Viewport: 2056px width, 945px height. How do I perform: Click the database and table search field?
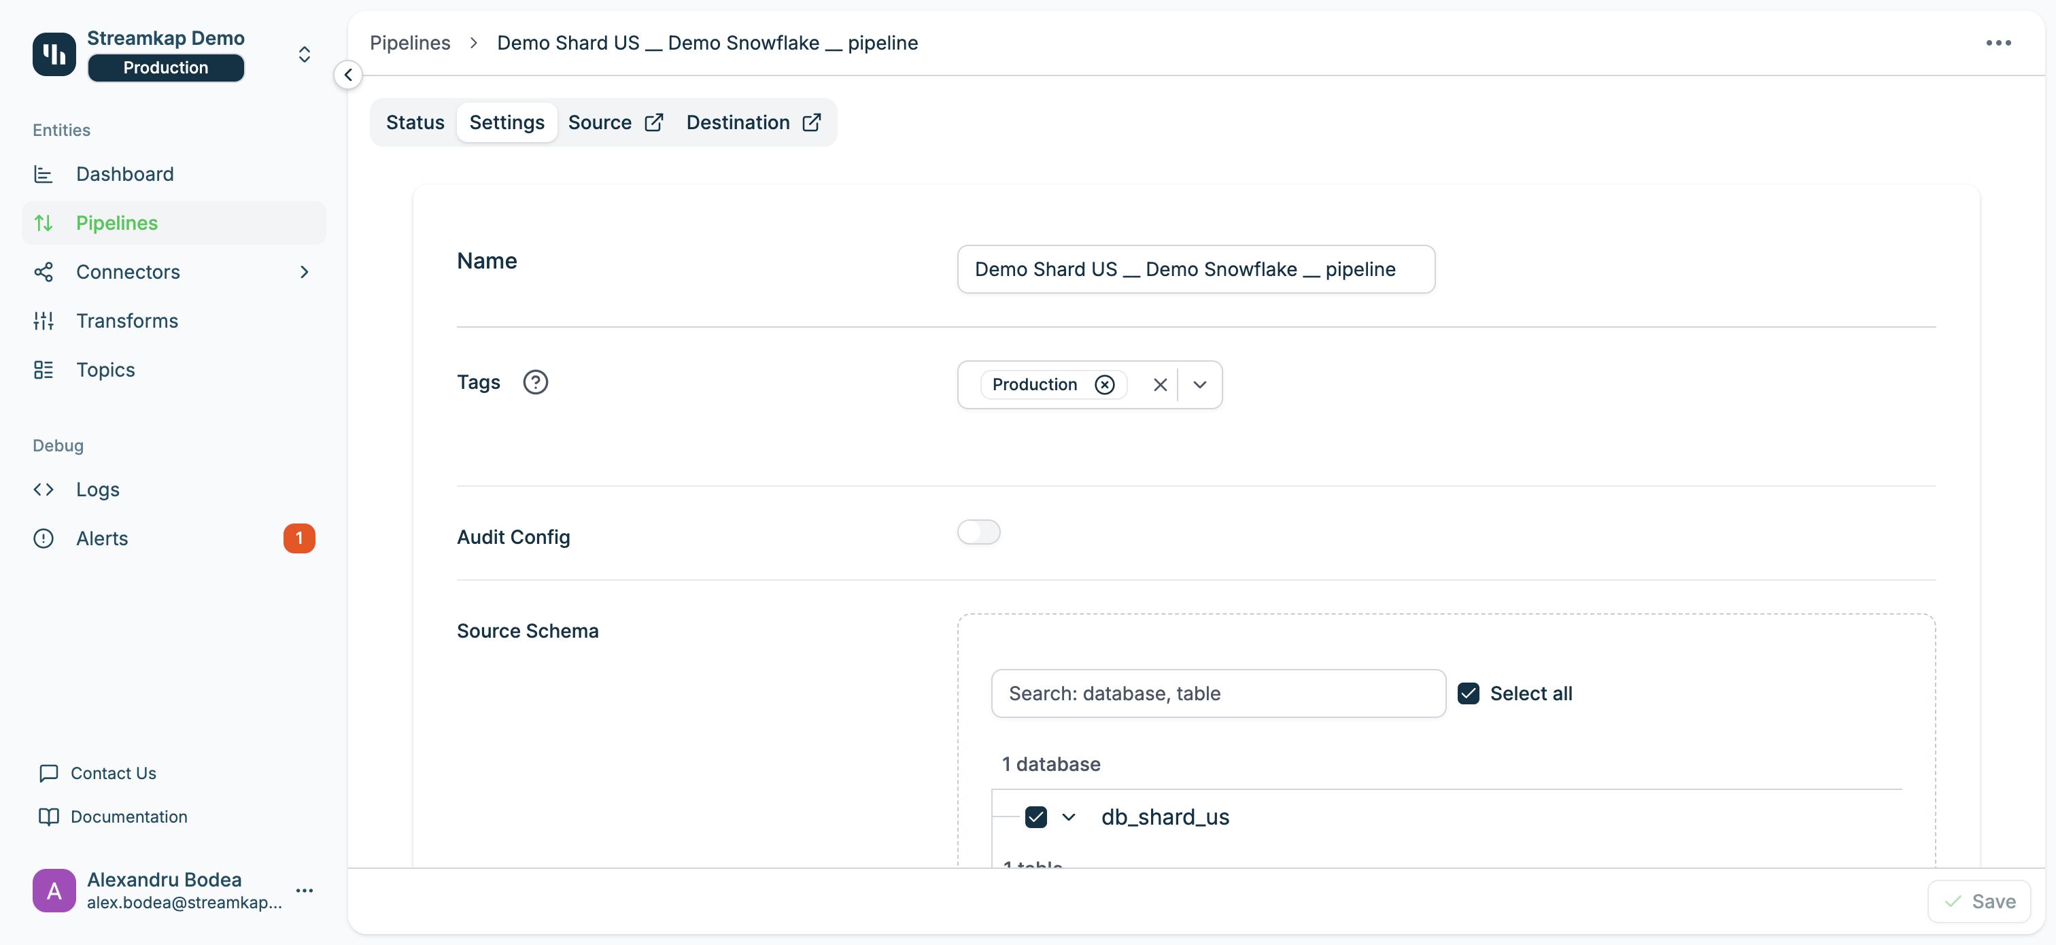pos(1218,693)
